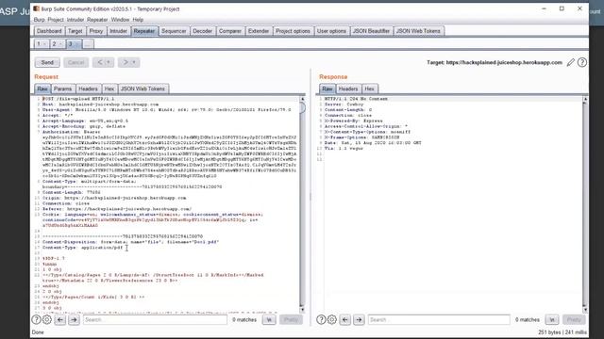Focus the Response search field
Viewport: 604px width, 339px height.
(439, 319)
